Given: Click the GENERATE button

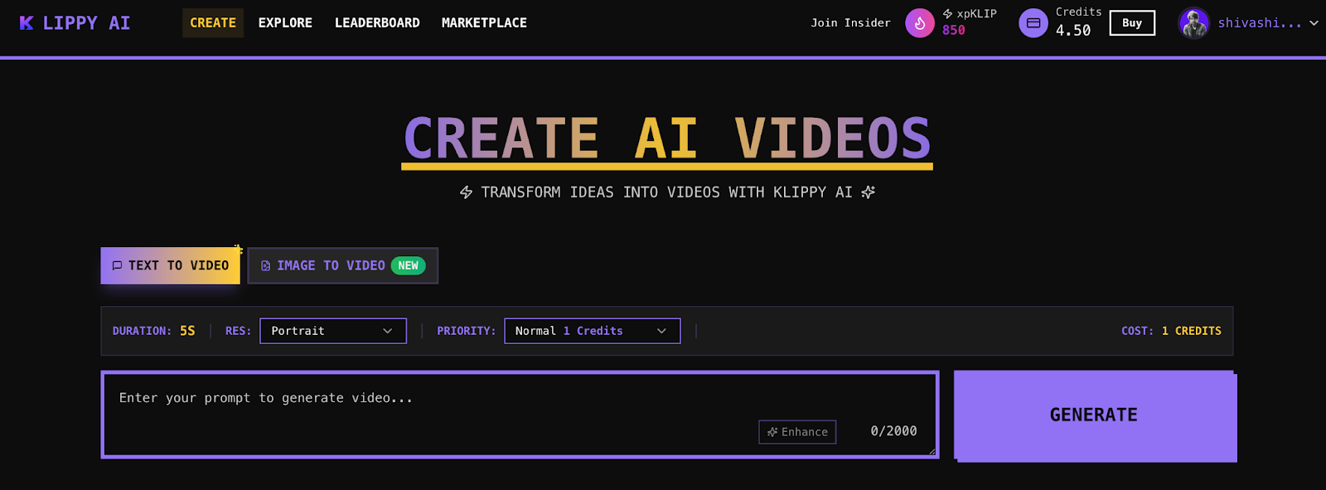Looking at the screenshot, I should pos(1094,415).
